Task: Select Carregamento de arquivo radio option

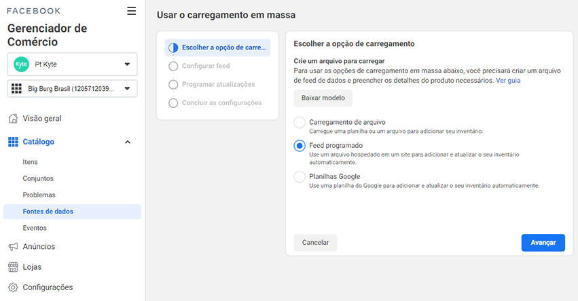Action: (300, 123)
